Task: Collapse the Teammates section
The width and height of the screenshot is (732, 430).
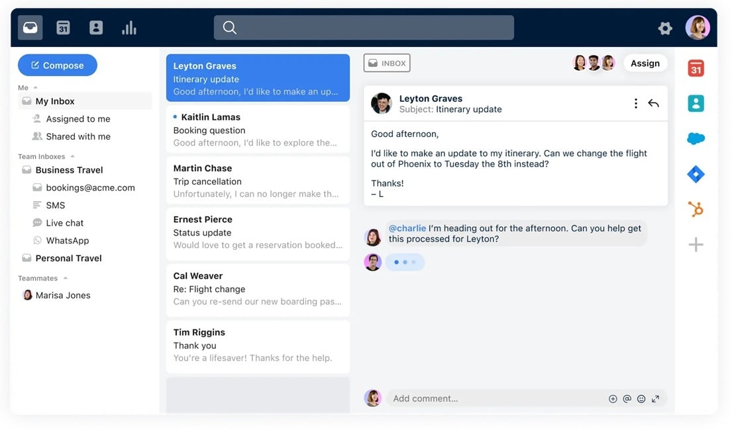Action: click(x=65, y=279)
